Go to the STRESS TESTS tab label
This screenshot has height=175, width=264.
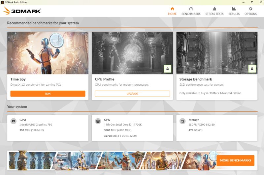[x=214, y=14]
